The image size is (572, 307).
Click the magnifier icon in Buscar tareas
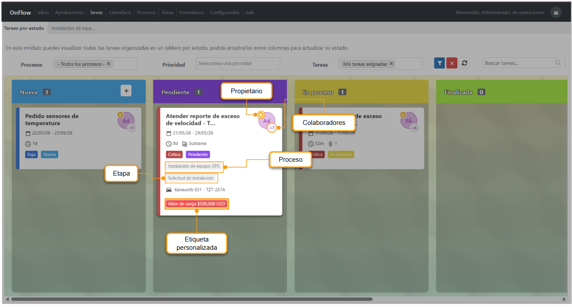click(558, 63)
